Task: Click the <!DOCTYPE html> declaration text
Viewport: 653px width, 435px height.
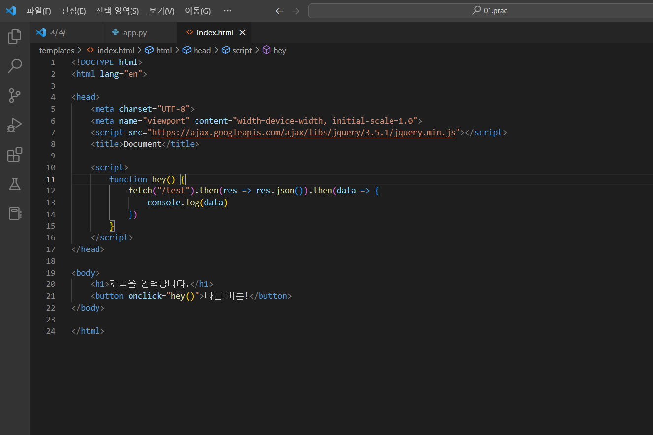Action: (x=107, y=62)
